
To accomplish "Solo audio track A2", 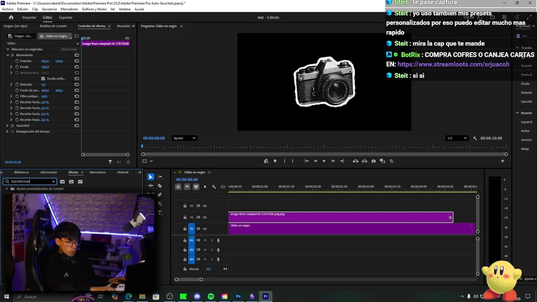I will pos(211,250).
